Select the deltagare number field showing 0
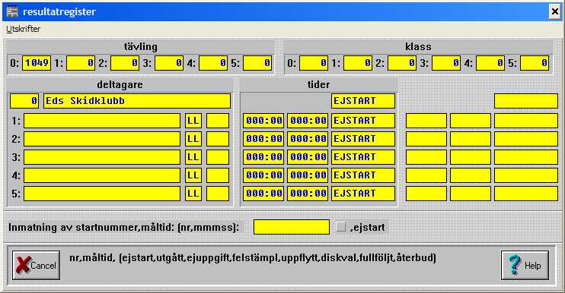 click(x=24, y=101)
